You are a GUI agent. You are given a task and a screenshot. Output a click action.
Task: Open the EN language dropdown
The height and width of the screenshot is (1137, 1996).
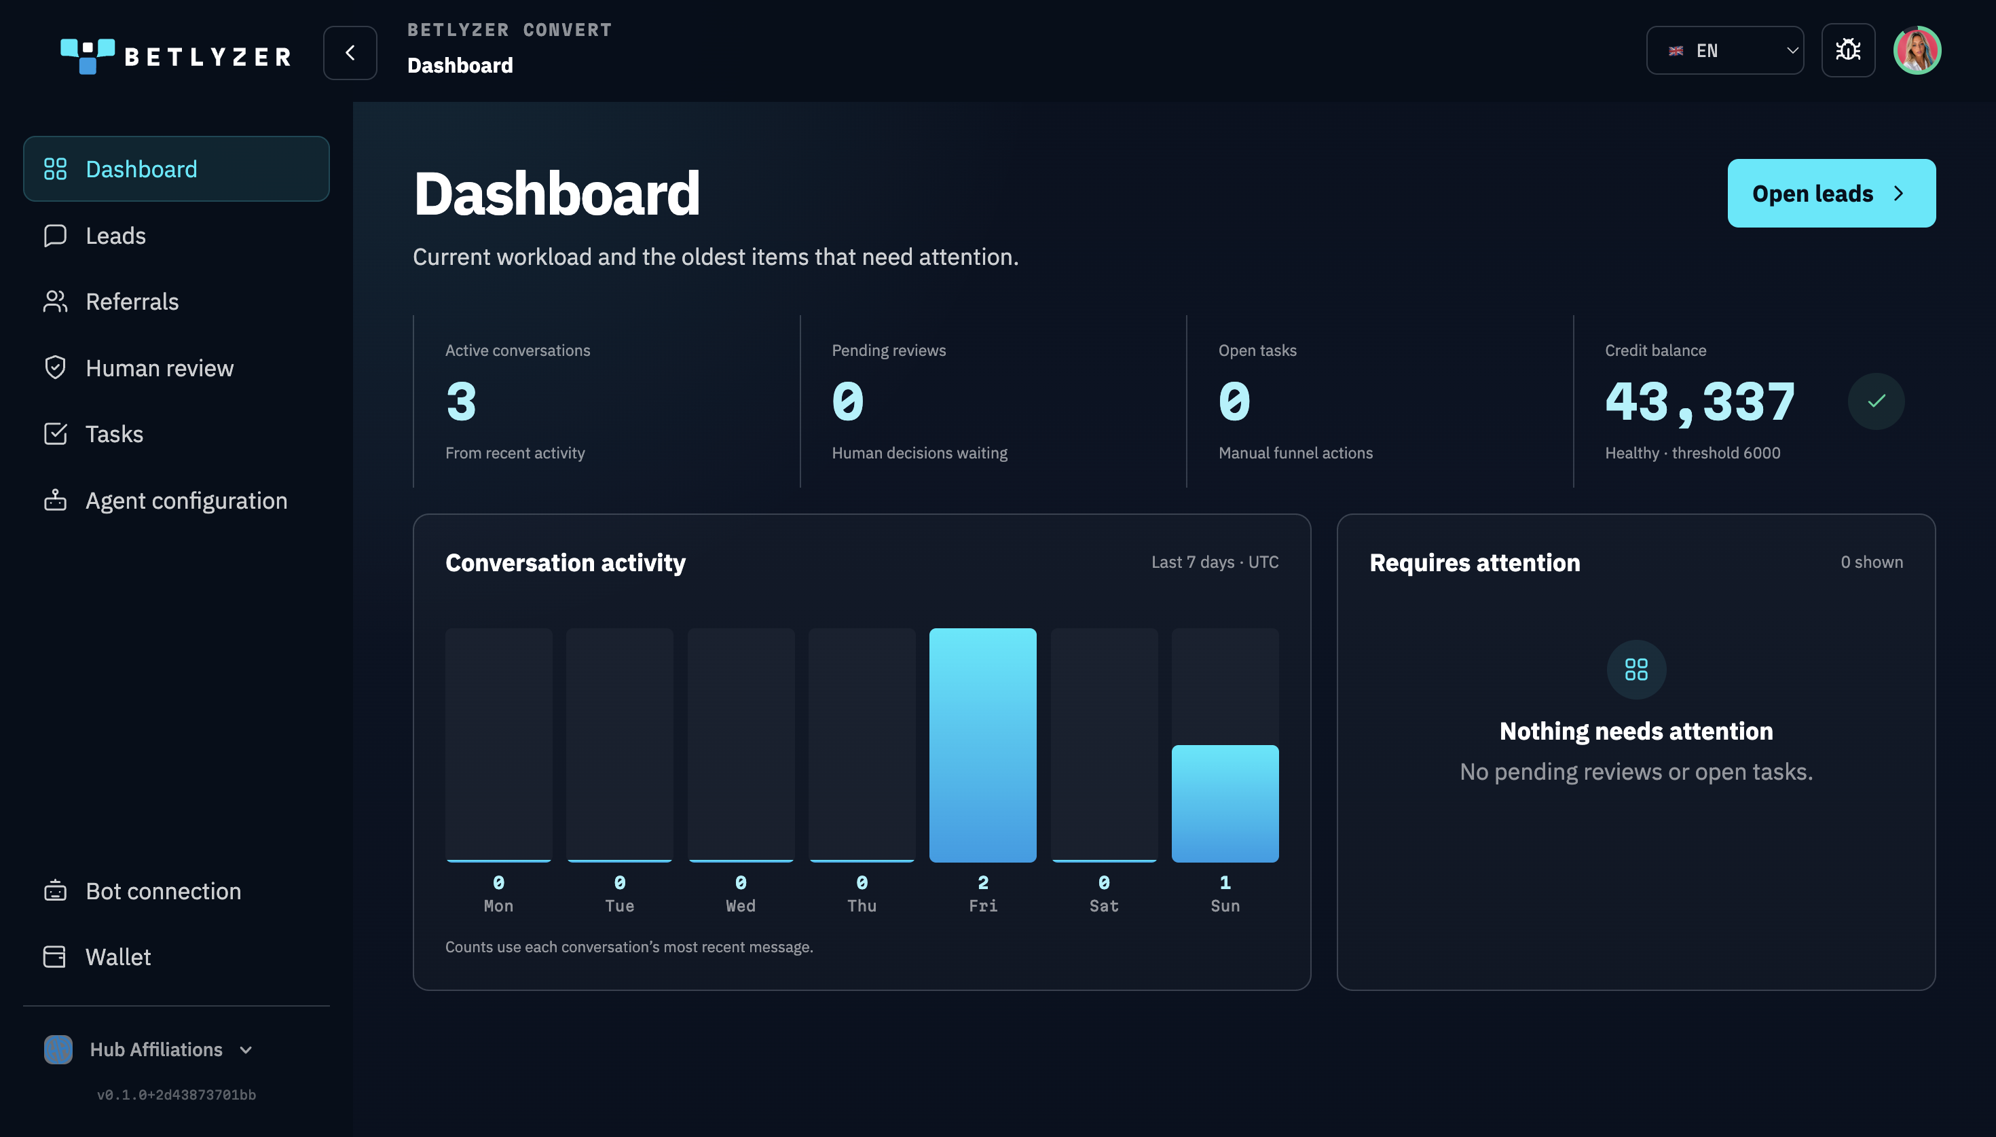coord(1724,51)
